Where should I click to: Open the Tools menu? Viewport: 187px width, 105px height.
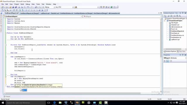[38, 4]
